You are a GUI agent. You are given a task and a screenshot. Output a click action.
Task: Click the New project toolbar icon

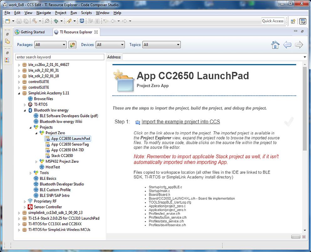pyautogui.click(x=8, y=21)
